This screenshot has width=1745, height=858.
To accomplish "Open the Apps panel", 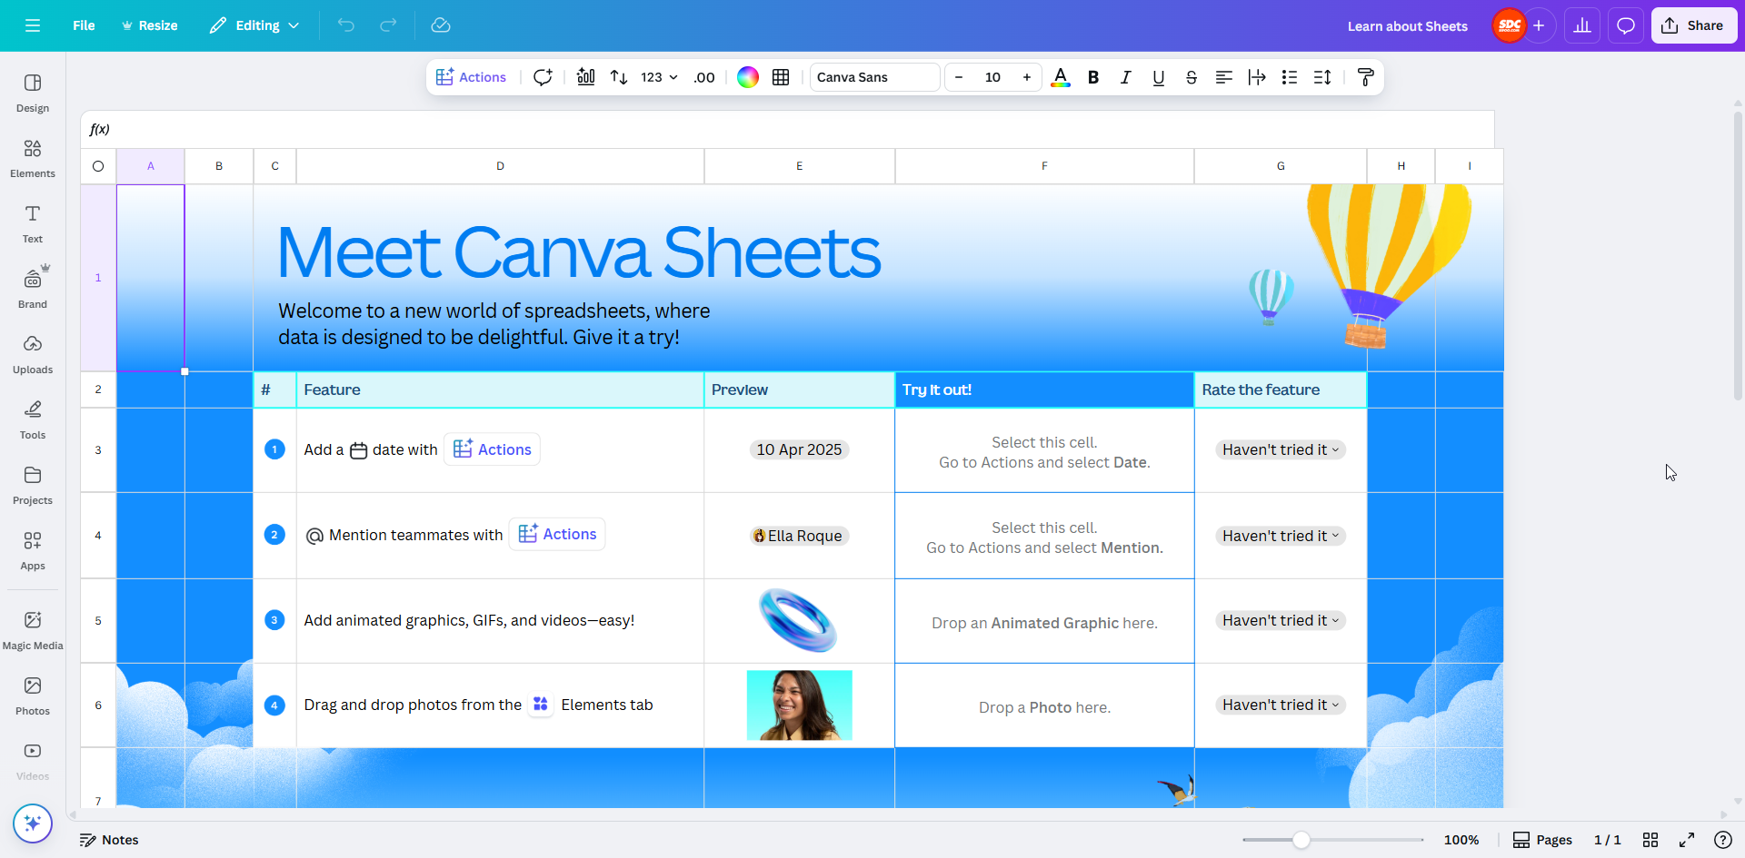I will tap(33, 550).
